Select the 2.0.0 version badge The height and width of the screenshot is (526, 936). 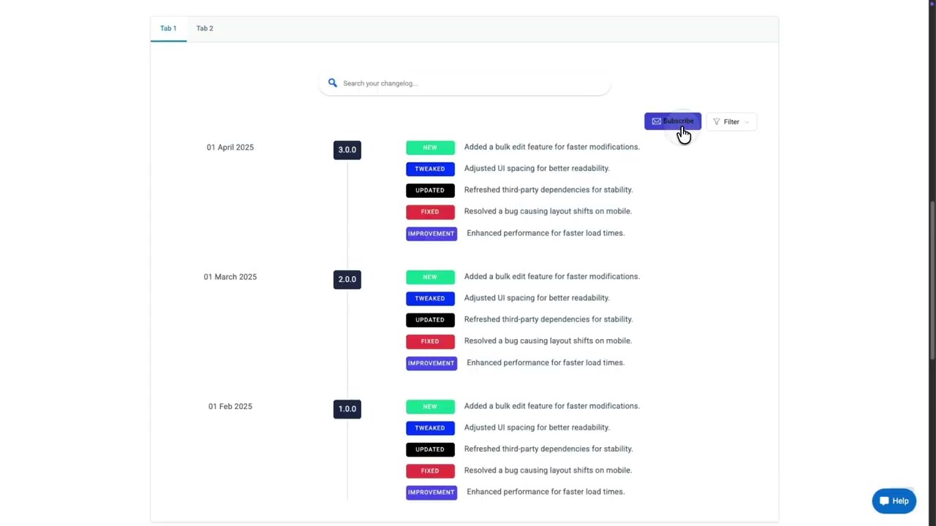click(347, 279)
